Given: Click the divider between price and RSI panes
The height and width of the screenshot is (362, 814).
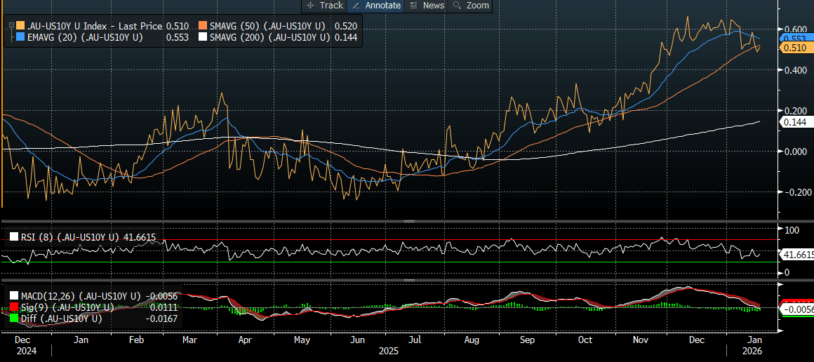Looking at the screenshot, I should click(408, 221).
